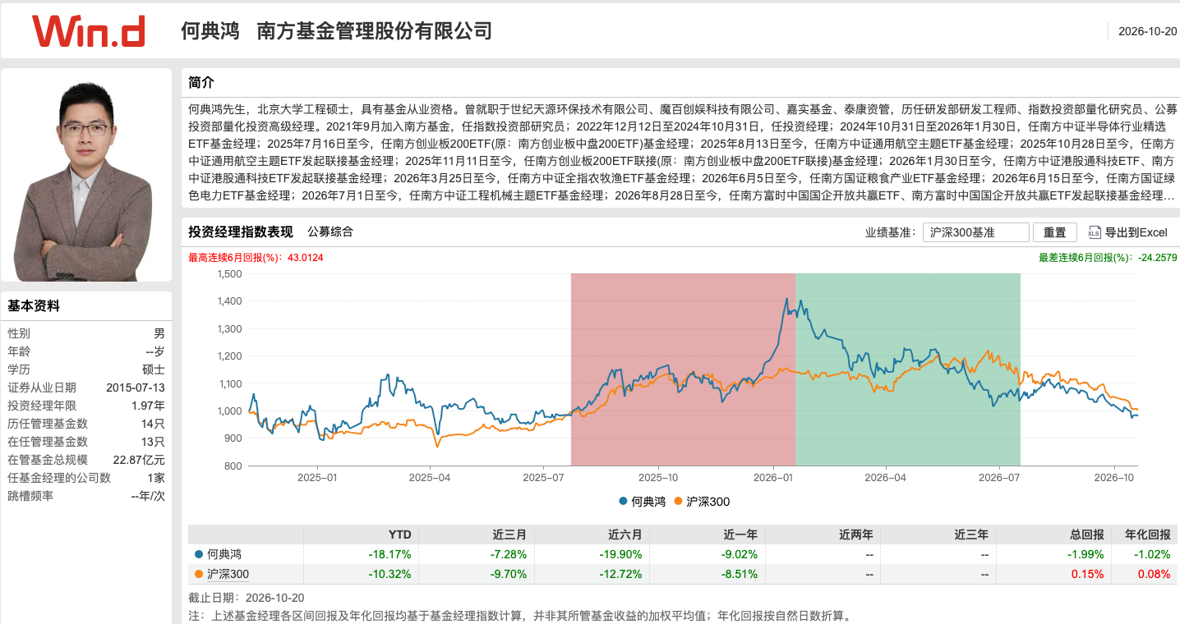Click the 简介 section heading
Image resolution: width=1180 pixels, height=624 pixels.
pyautogui.click(x=201, y=82)
